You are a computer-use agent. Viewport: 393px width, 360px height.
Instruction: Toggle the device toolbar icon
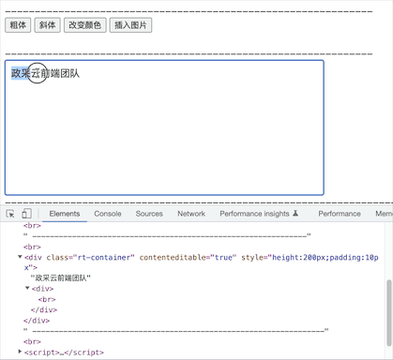pos(26,214)
